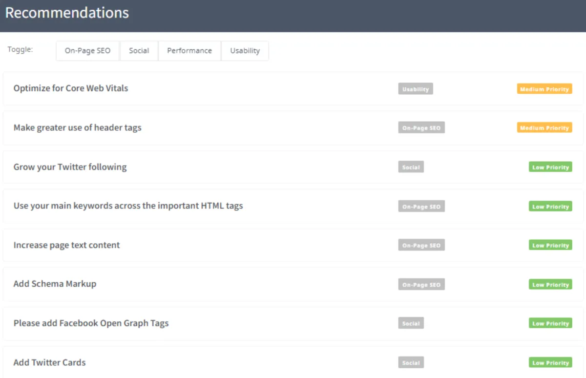The image size is (586, 378).
Task: Open Increase page text content recommendation
Action: [66, 245]
